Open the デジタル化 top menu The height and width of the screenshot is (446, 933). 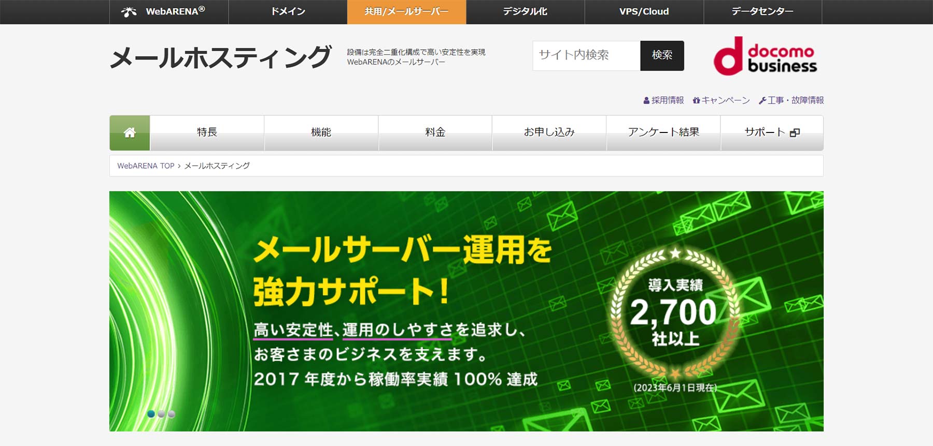coord(525,11)
